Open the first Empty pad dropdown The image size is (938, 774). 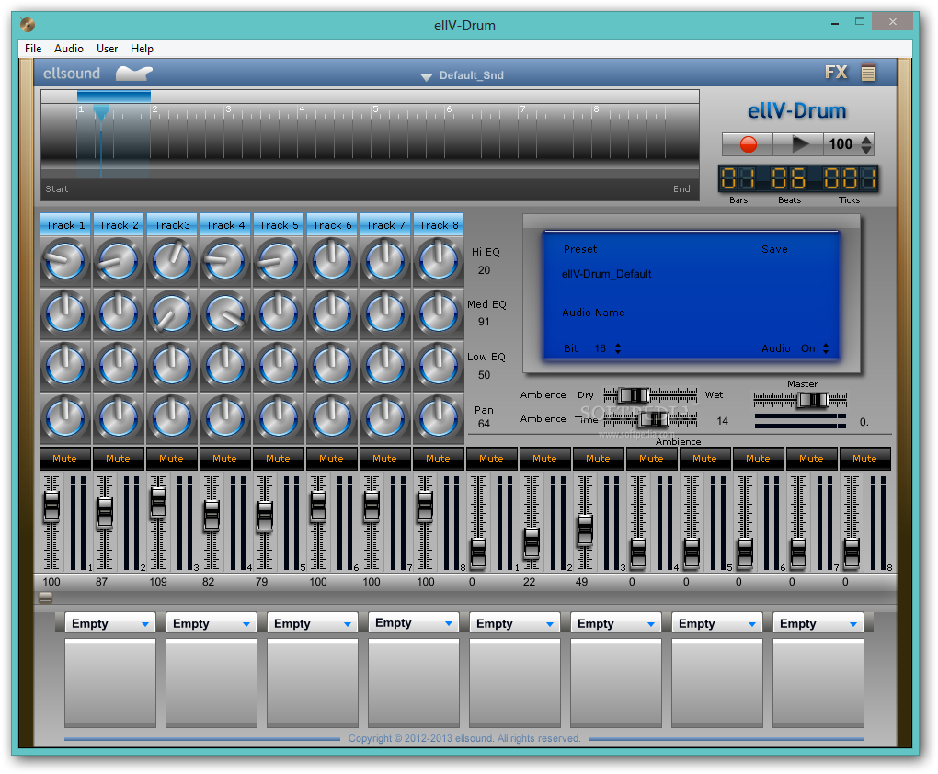[x=110, y=623]
